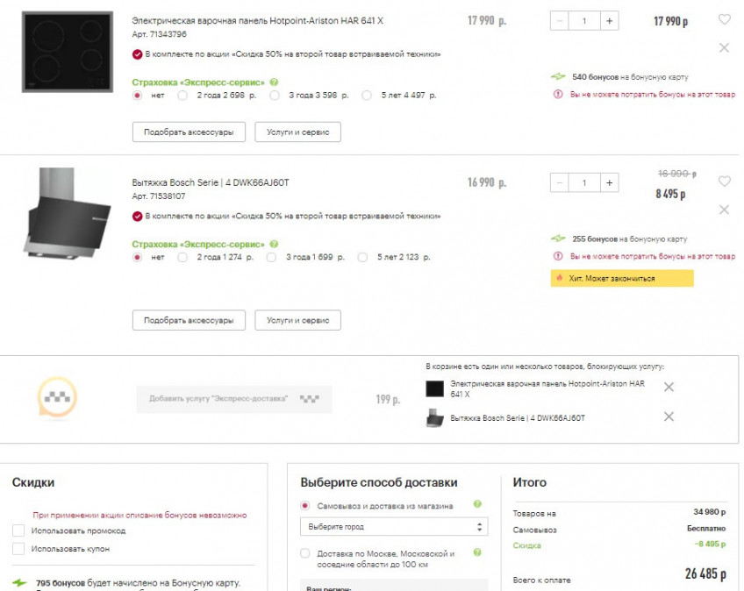Open Bosch Serie 4 hood product link
Image resolution: width=744 pixels, height=591 pixels.
coord(210,182)
